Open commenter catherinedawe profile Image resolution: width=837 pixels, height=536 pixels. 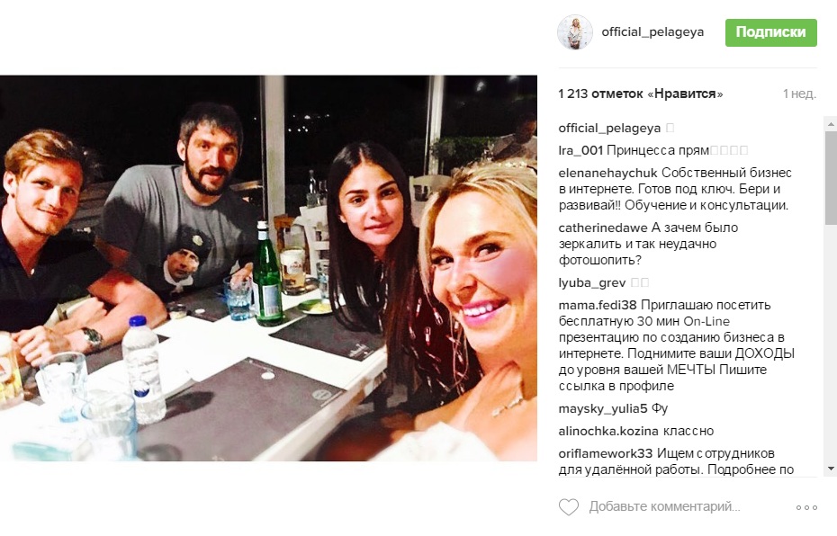[x=603, y=228]
